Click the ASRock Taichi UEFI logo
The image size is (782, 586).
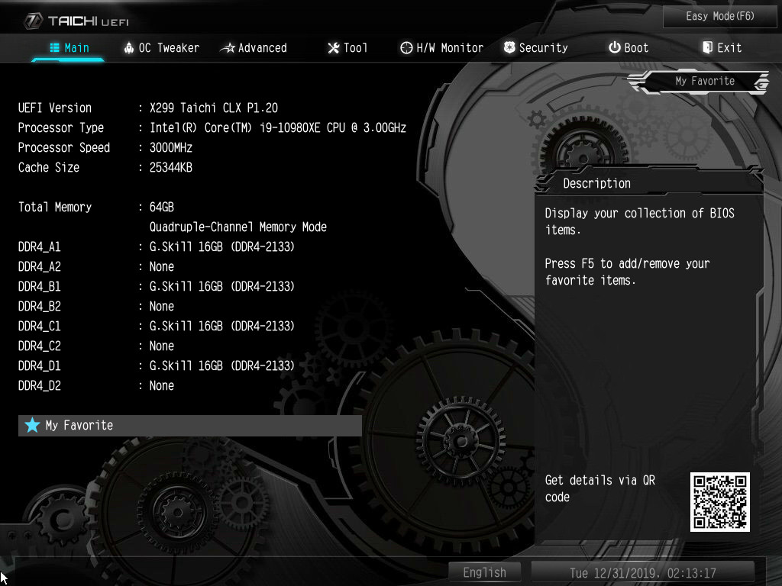click(76, 21)
